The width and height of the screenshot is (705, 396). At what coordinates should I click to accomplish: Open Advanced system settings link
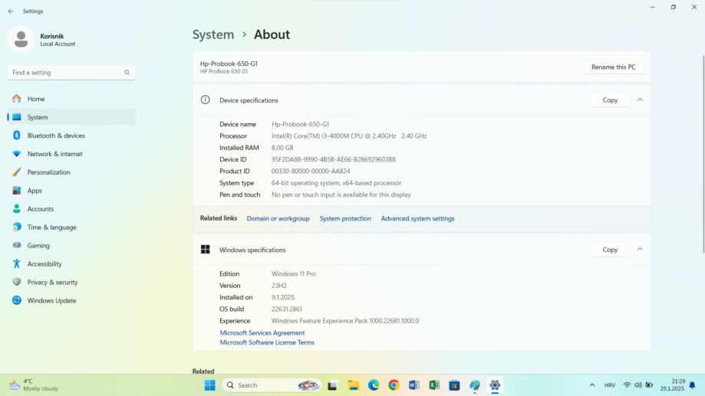pos(417,218)
